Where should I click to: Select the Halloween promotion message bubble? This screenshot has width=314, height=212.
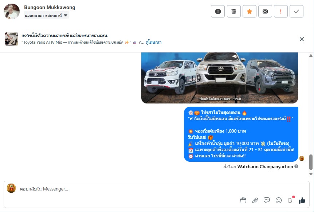tap(241, 134)
